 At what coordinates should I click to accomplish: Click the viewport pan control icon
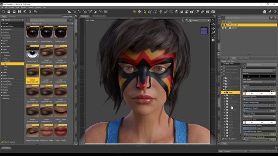pyautogui.click(x=213, y=28)
